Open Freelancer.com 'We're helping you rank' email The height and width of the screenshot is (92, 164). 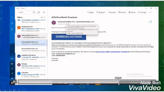31,29
